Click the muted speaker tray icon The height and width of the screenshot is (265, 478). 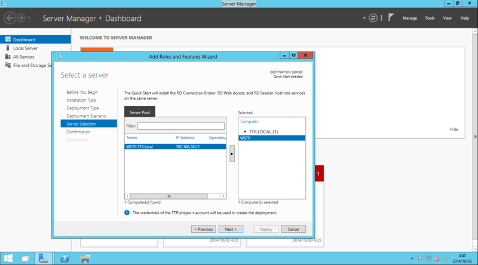point(437,258)
